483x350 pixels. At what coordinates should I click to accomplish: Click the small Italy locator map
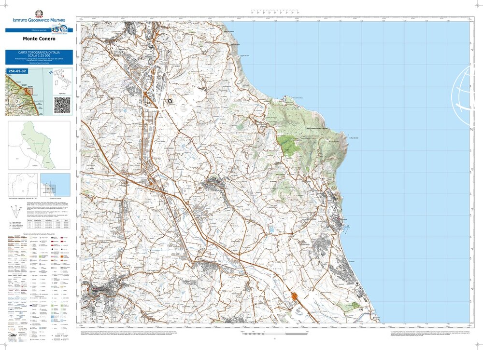pyautogui.click(x=61, y=79)
